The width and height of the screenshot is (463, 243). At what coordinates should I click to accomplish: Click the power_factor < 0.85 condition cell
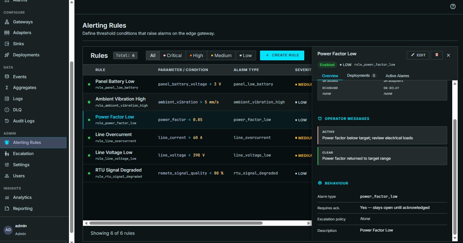pos(180,120)
